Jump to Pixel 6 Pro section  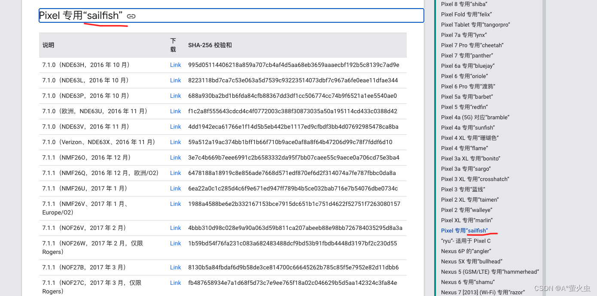pyautogui.click(x=468, y=86)
